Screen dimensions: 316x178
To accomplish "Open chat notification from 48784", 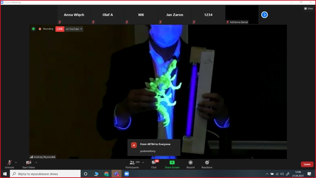I will click(x=154, y=147).
